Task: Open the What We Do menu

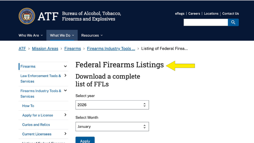Action: click(x=62, y=35)
